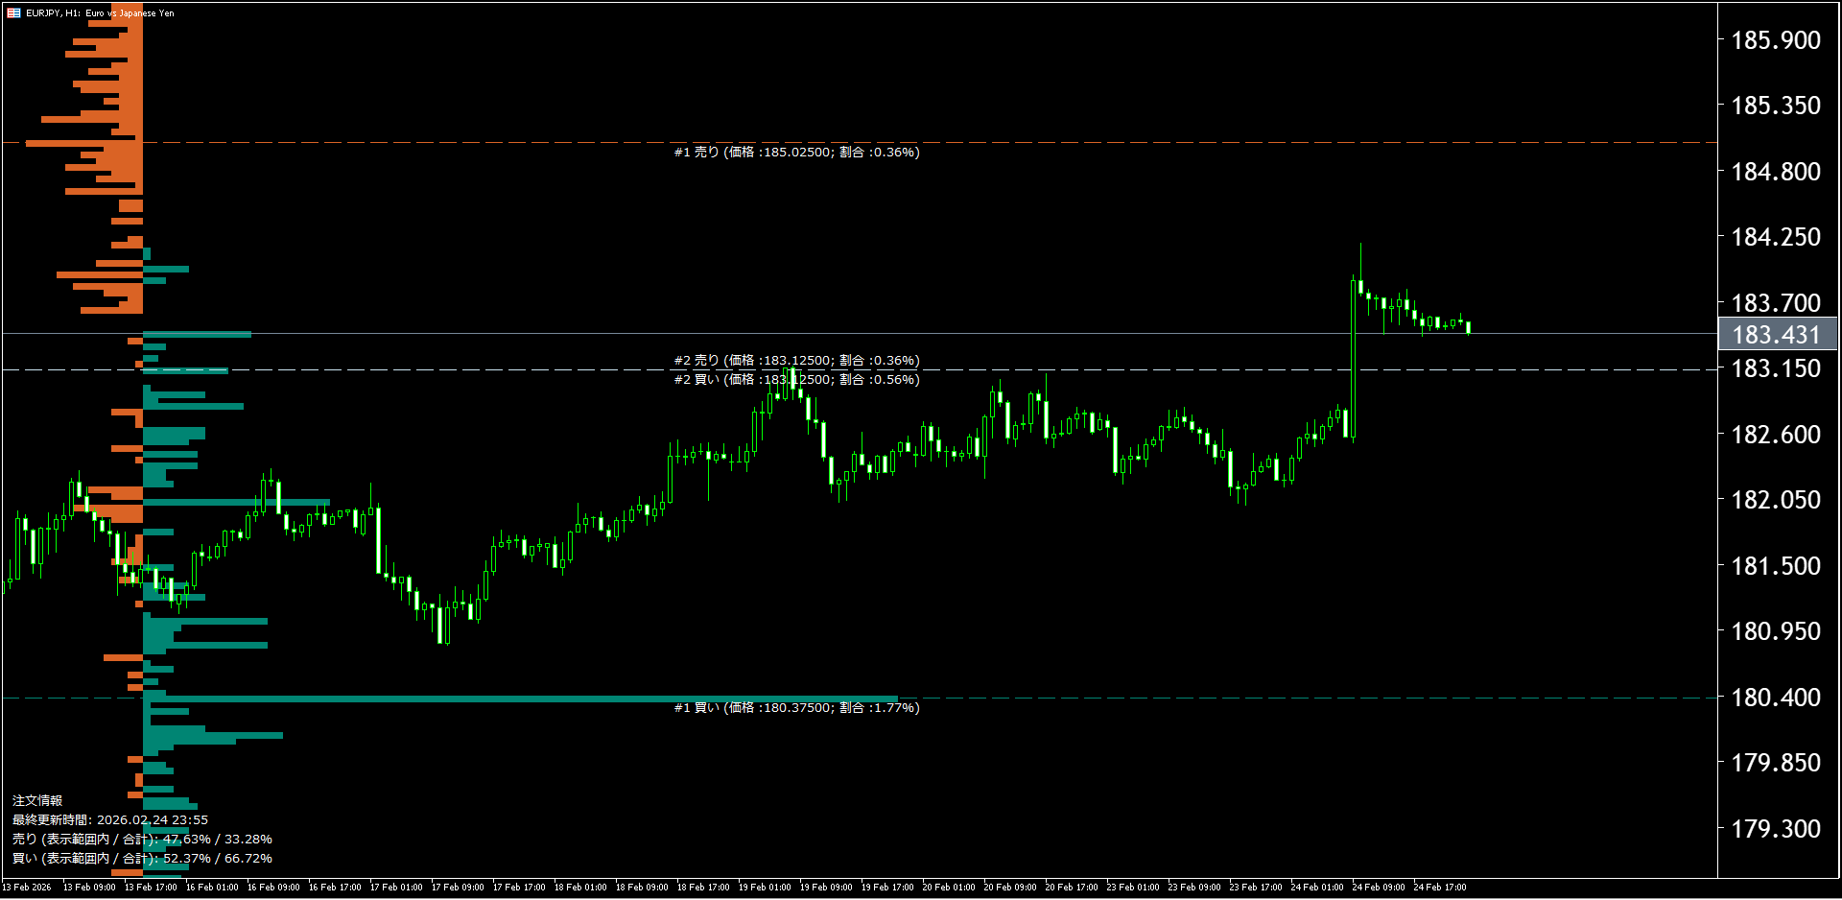
Task: Click the 最終更新時間 2026.02.24 23:55 line
Action: pyautogui.click(x=110, y=819)
